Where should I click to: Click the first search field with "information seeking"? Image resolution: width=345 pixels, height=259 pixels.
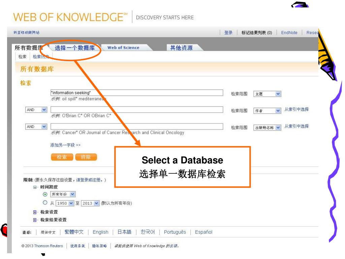137,93
